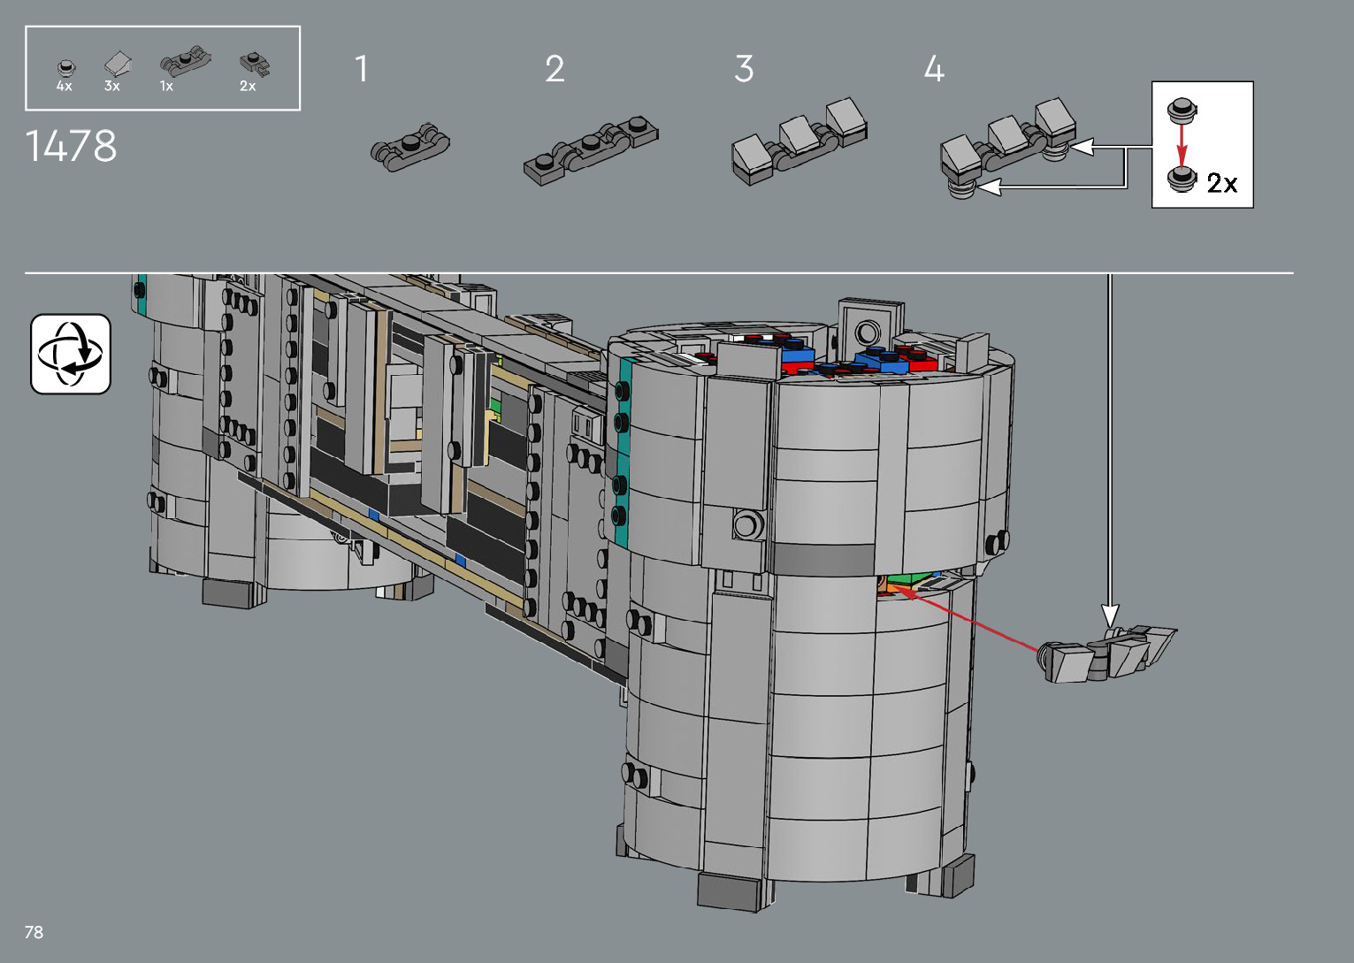This screenshot has width=1354, height=963.
Task: Click the clip plate part marked 2x
Action: click(255, 64)
